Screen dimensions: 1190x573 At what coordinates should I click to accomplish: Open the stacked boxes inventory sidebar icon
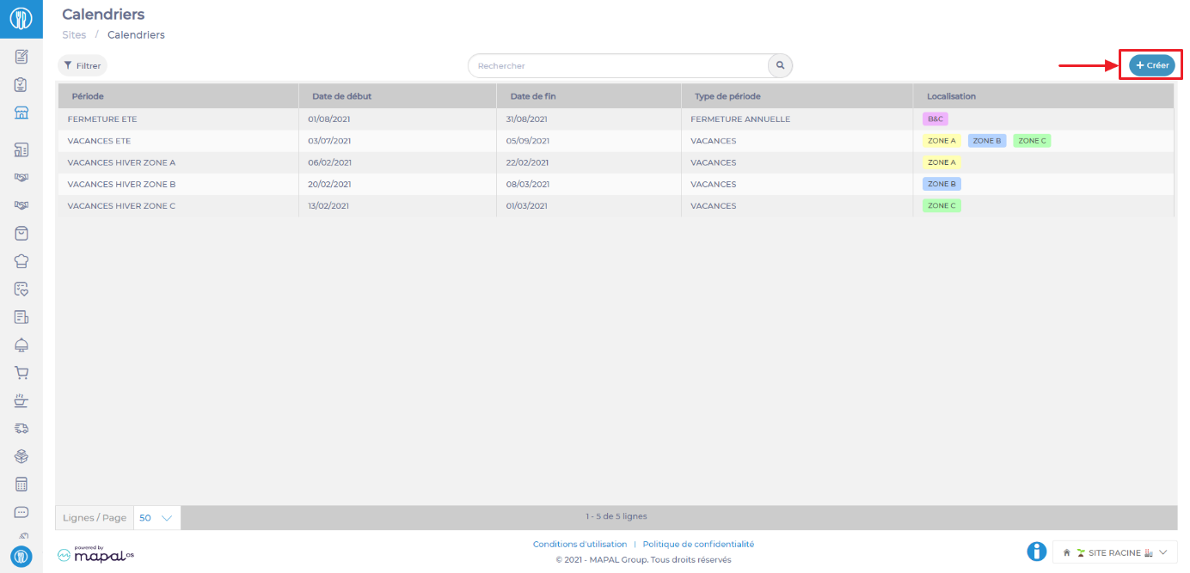click(21, 456)
